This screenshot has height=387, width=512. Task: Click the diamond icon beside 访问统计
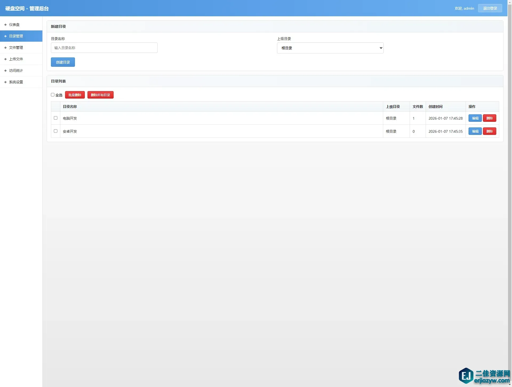pyautogui.click(x=5, y=71)
